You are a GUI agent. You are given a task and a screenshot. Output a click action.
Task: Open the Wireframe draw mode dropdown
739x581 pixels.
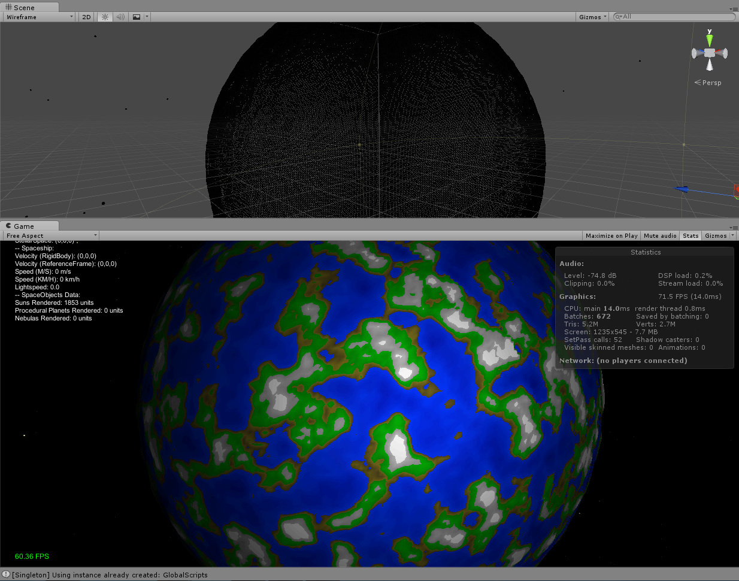pos(38,17)
